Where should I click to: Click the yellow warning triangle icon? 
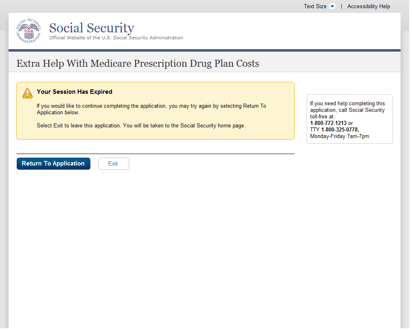tap(27, 93)
